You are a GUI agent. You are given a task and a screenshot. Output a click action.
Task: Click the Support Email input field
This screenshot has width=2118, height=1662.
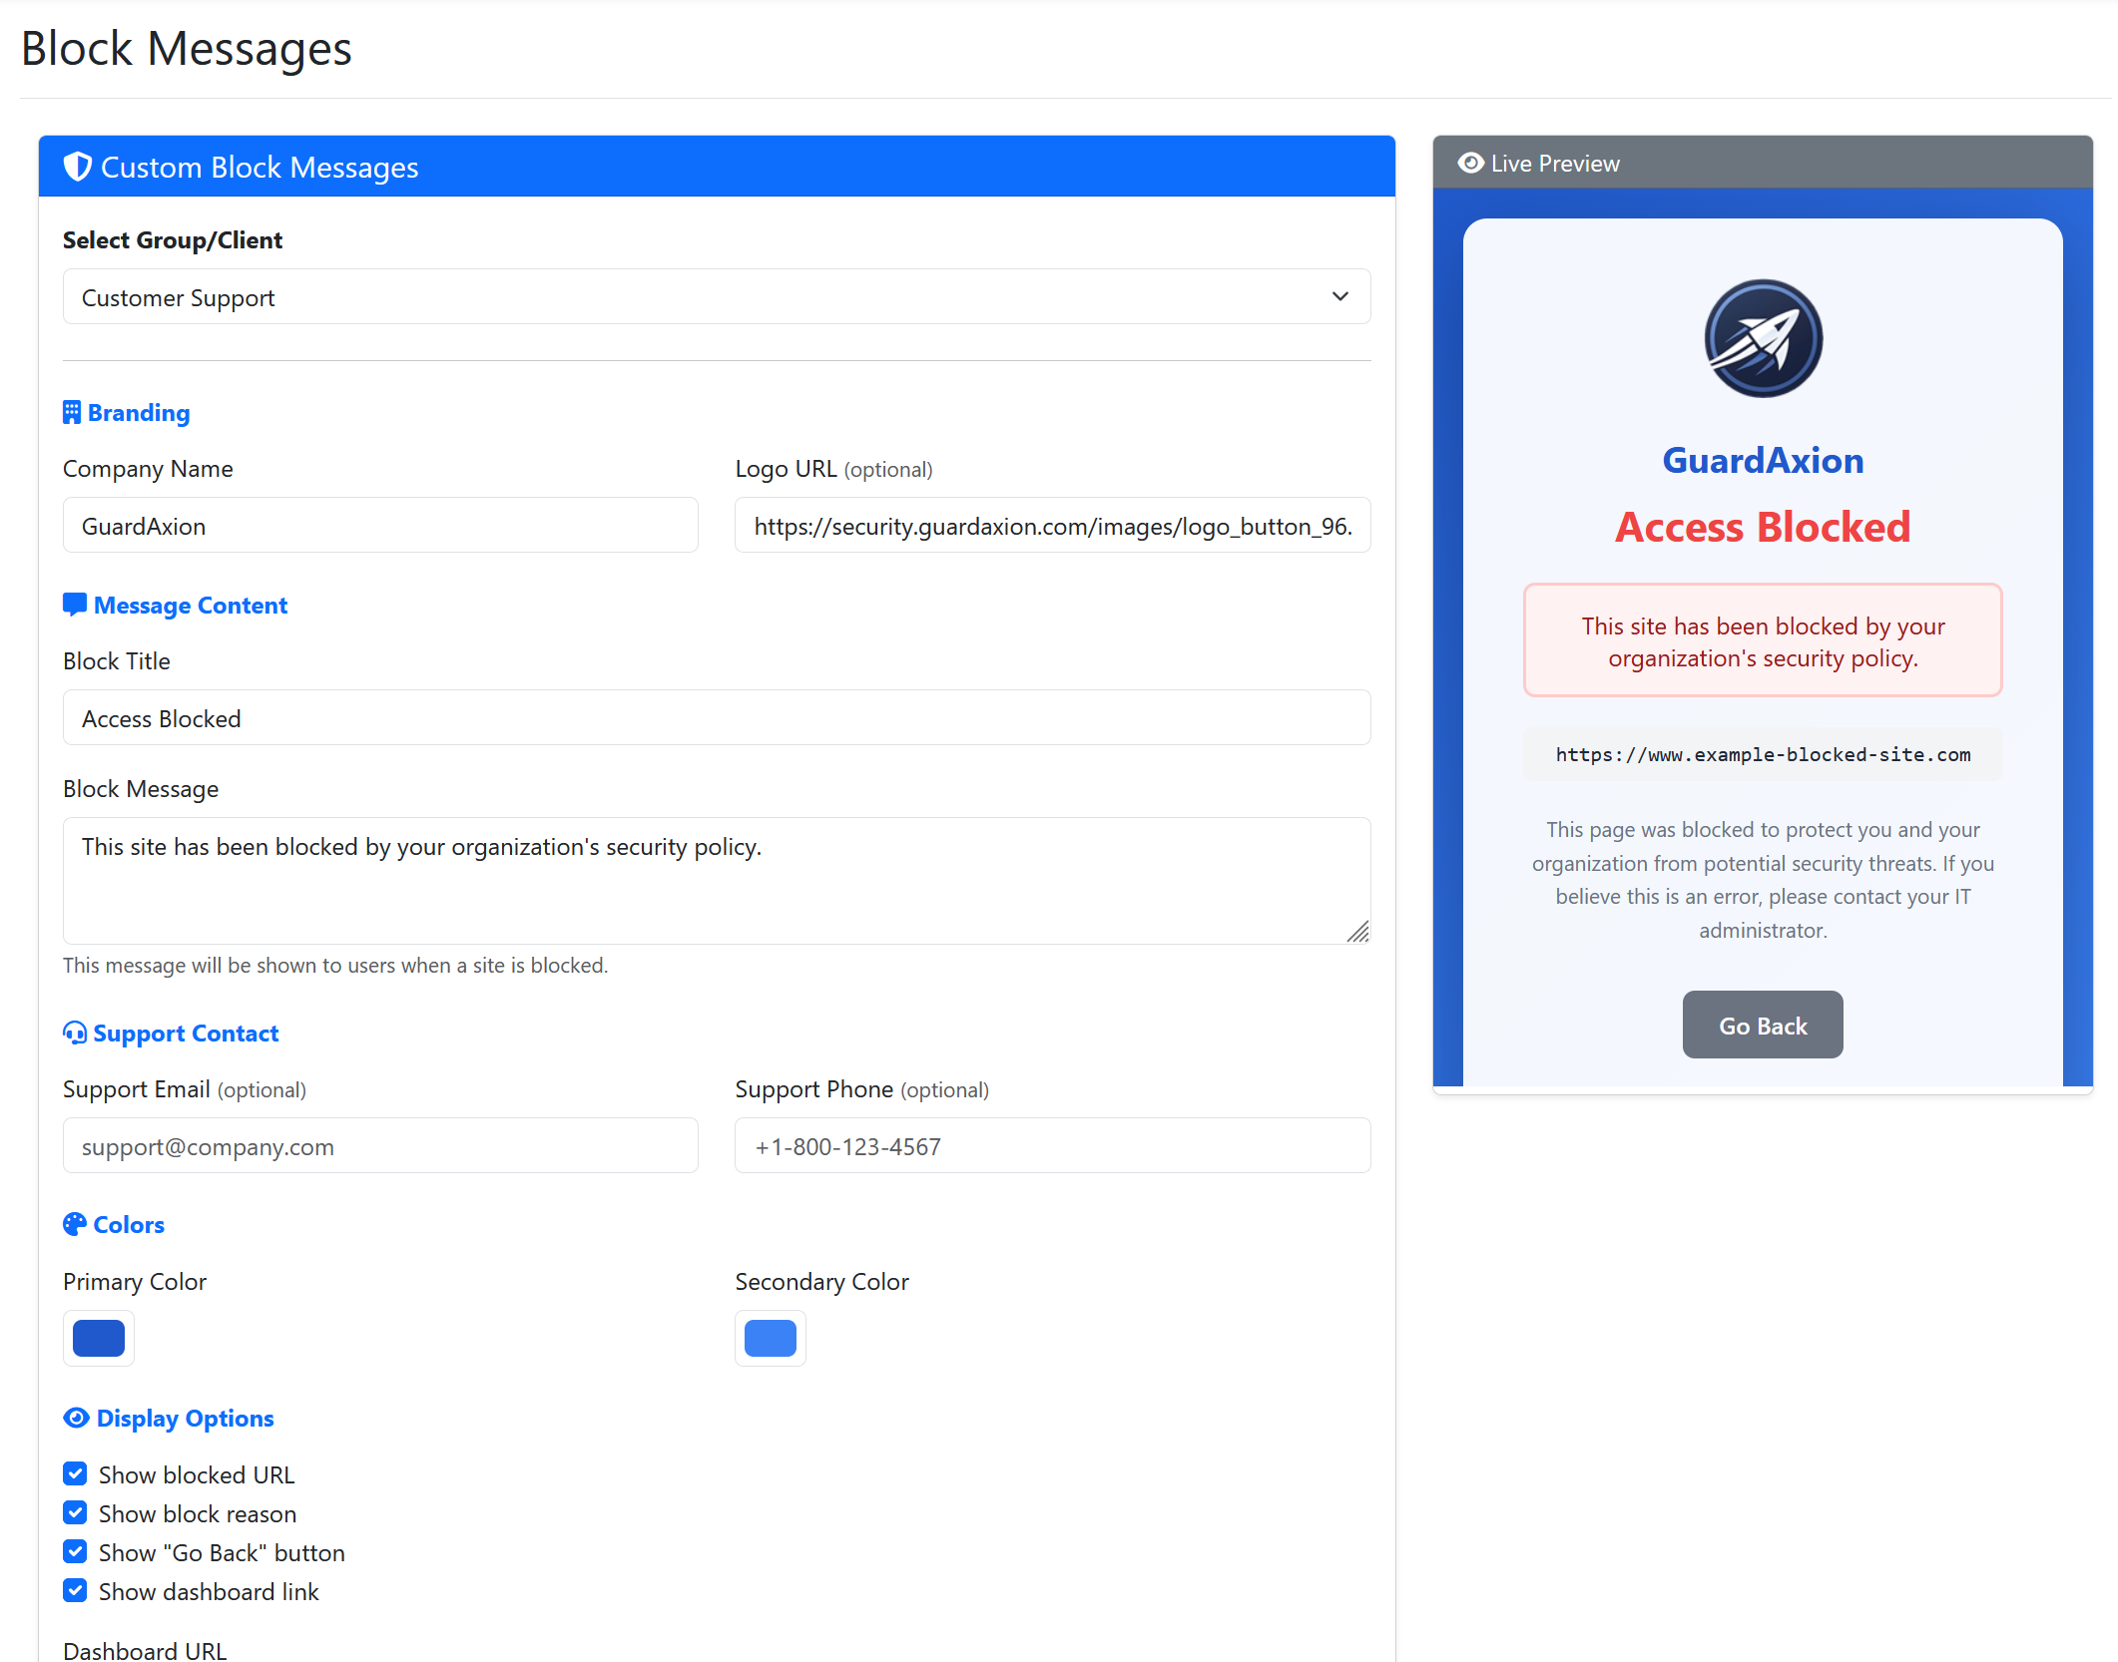tap(379, 1145)
